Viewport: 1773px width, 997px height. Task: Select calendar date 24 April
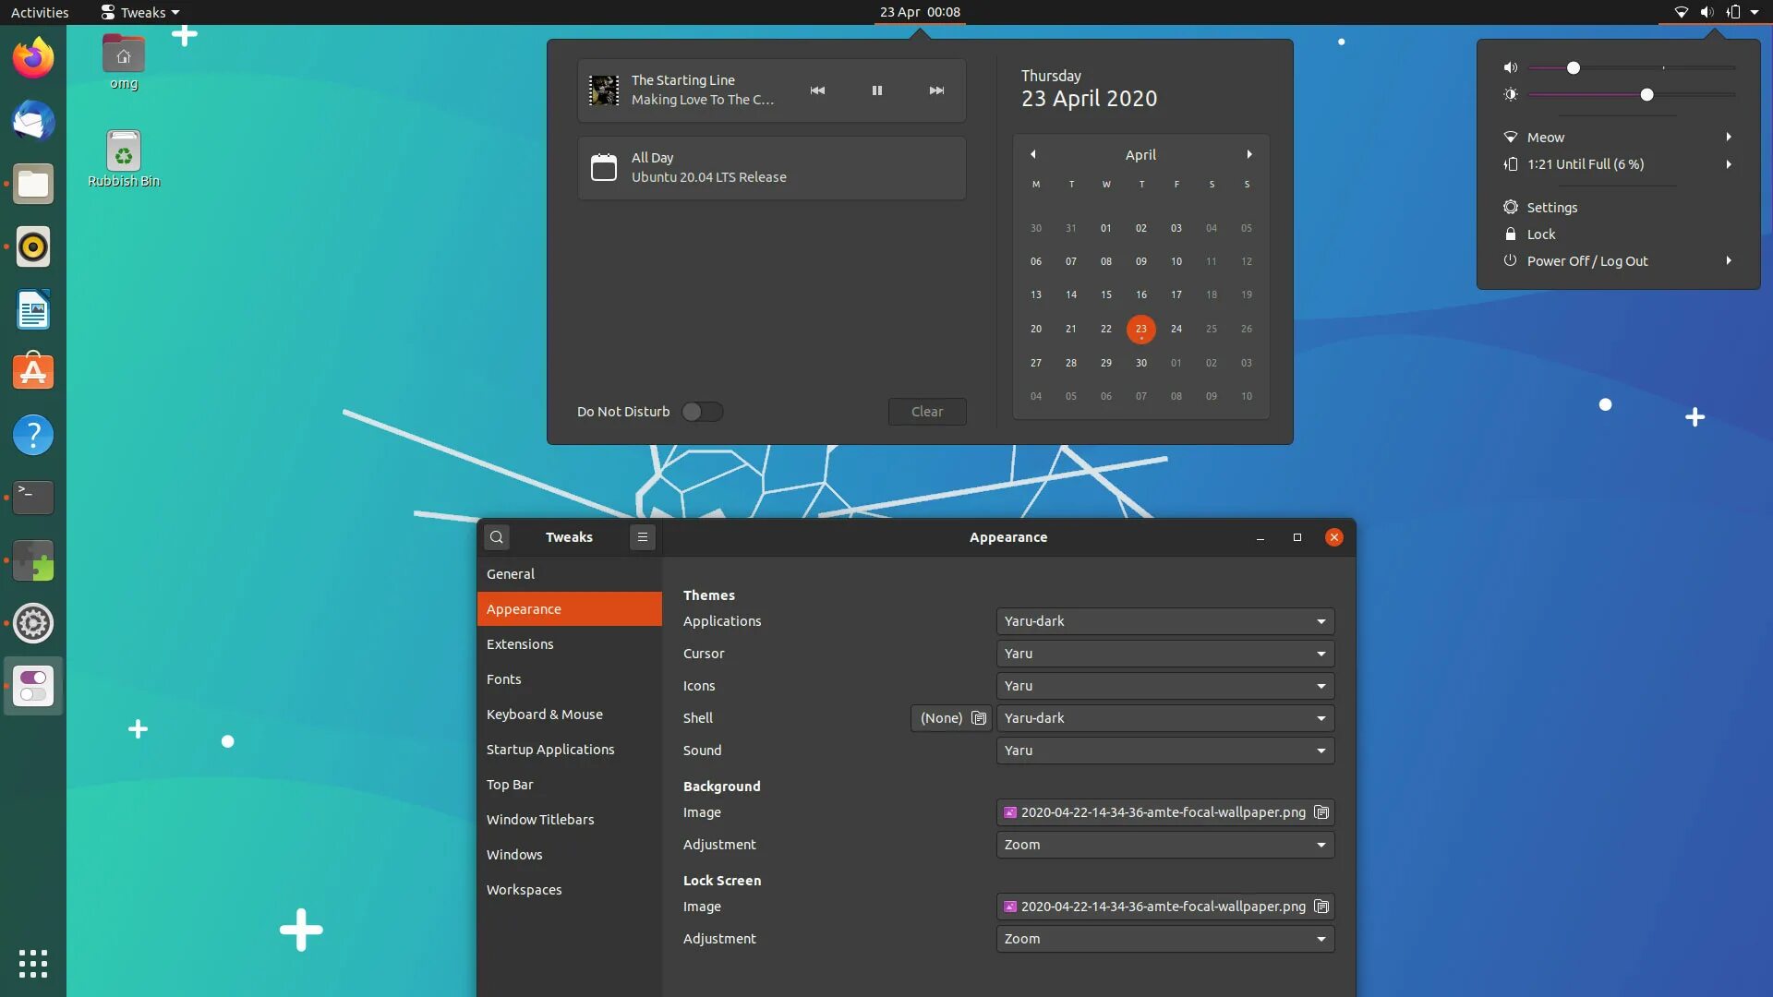[x=1176, y=329]
